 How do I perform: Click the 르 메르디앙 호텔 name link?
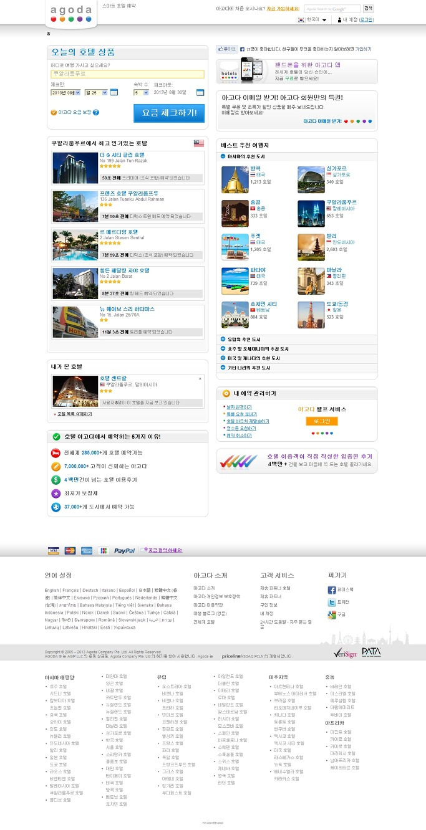click(119, 232)
